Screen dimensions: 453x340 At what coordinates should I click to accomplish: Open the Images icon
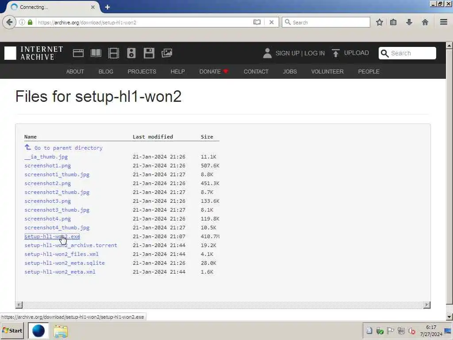tap(167, 53)
